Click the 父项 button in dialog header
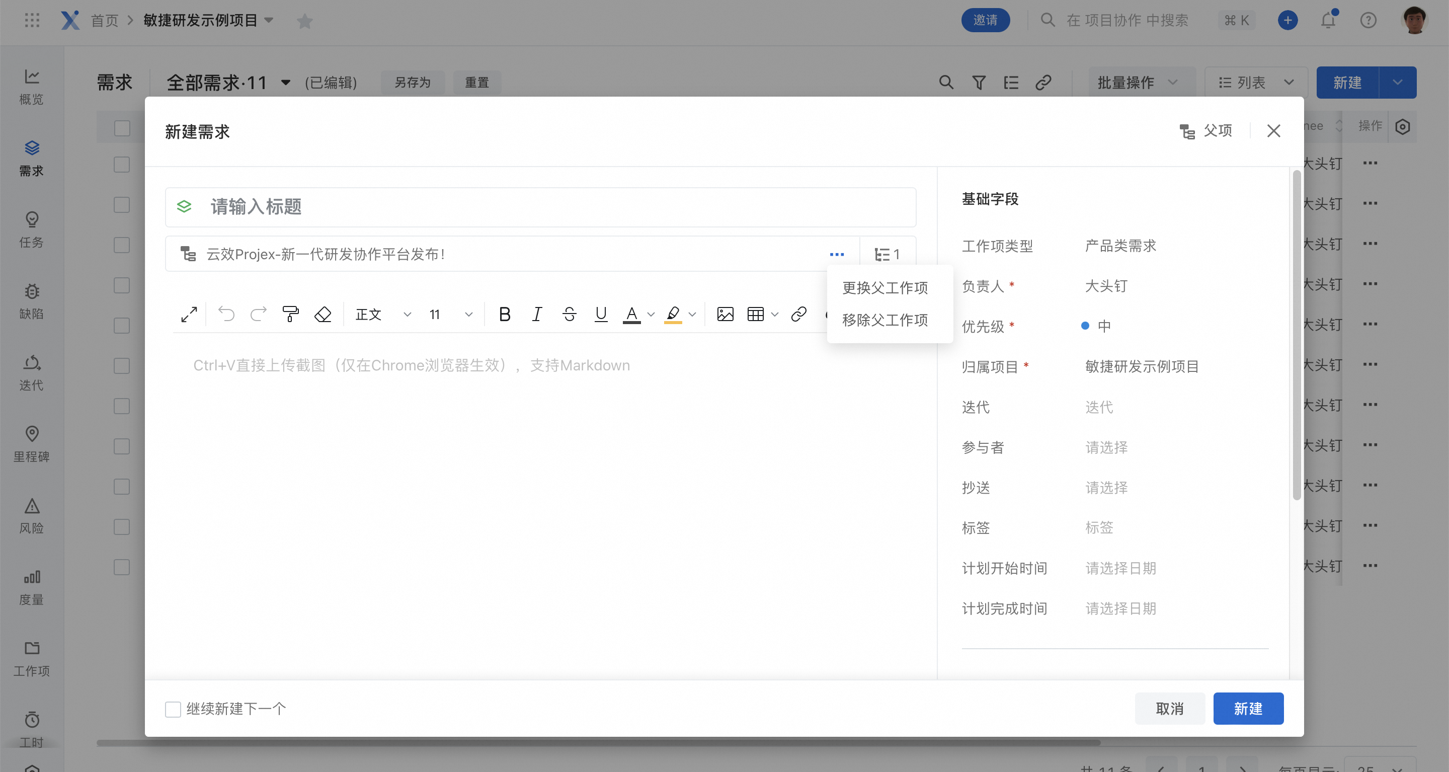1449x772 pixels. coord(1206,131)
